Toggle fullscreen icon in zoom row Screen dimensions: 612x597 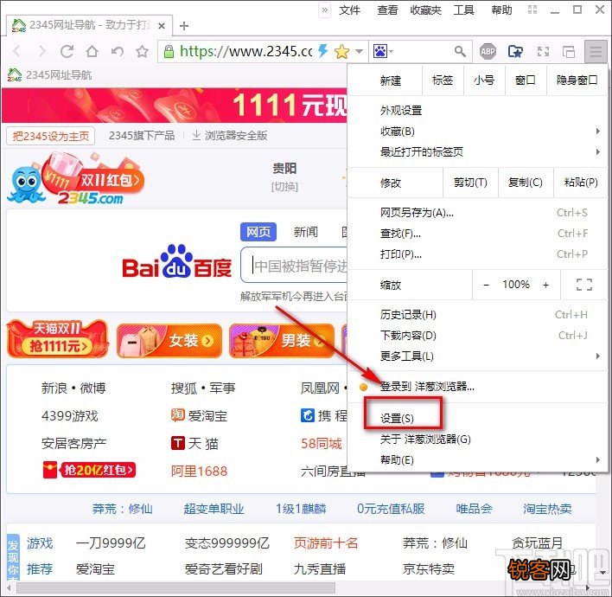583,285
